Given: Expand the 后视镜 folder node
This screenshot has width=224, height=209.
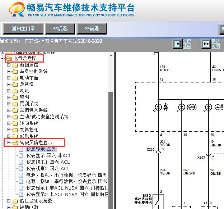Looking at the screenshot, I should click(x=9, y=84).
